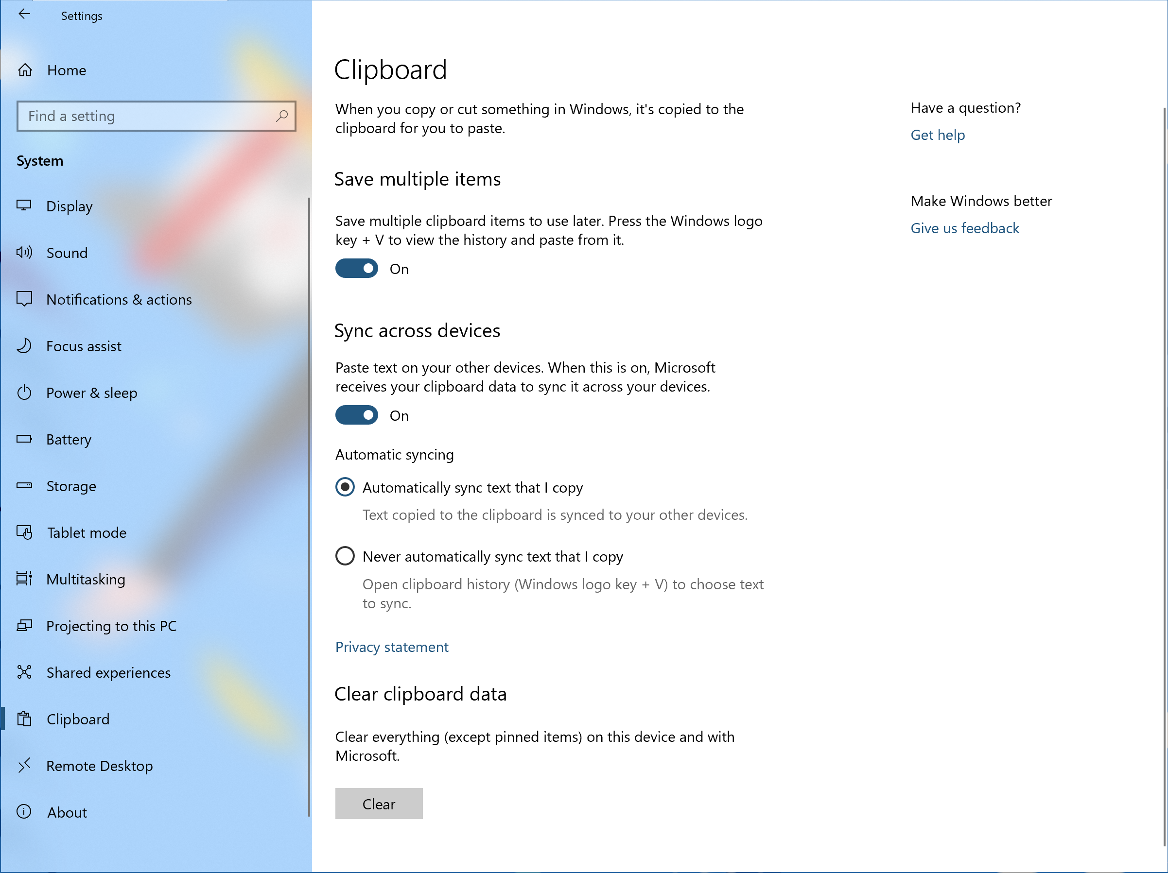The height and width of the screenshot is (873, 1168).
Task: Select Never automatically sync text option
Action: 346,556
